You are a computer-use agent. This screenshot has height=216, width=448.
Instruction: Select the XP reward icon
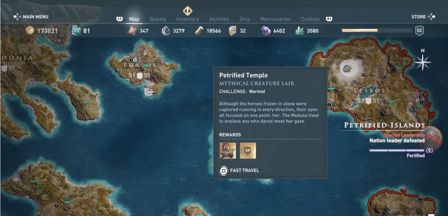(248, 151)
